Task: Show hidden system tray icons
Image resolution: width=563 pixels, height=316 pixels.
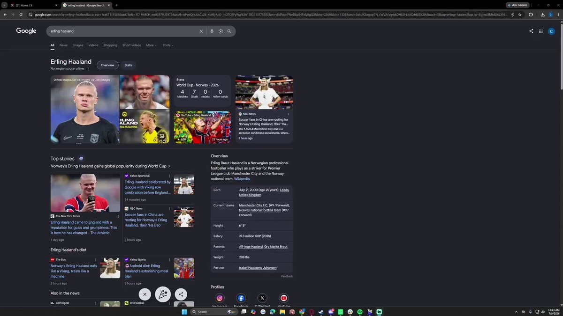Action: coord(517,312)
